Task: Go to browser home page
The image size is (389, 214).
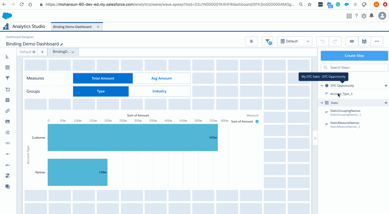Action: tap(30, 4)
